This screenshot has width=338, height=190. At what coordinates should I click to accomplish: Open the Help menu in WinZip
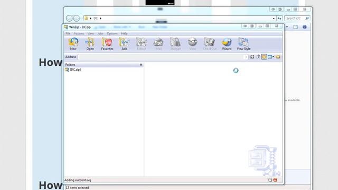click(124, 34)
